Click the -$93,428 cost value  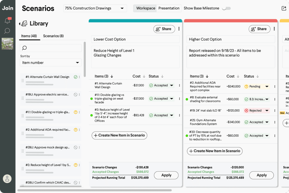pos(138,115)
